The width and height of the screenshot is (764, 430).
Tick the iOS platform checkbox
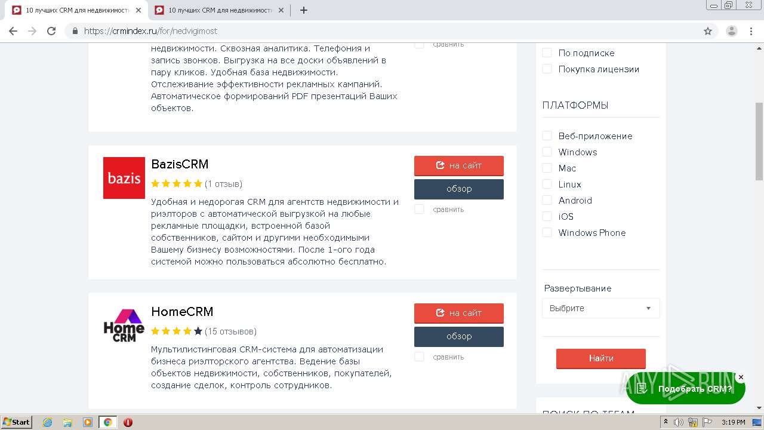click(547, 216)
